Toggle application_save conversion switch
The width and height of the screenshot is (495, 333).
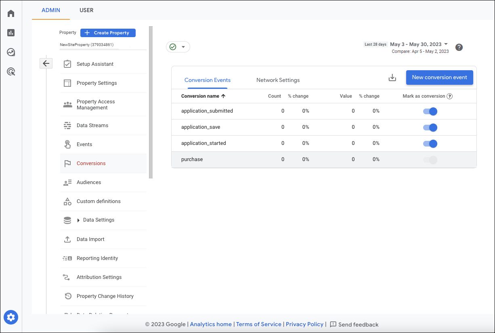[430, 128]
